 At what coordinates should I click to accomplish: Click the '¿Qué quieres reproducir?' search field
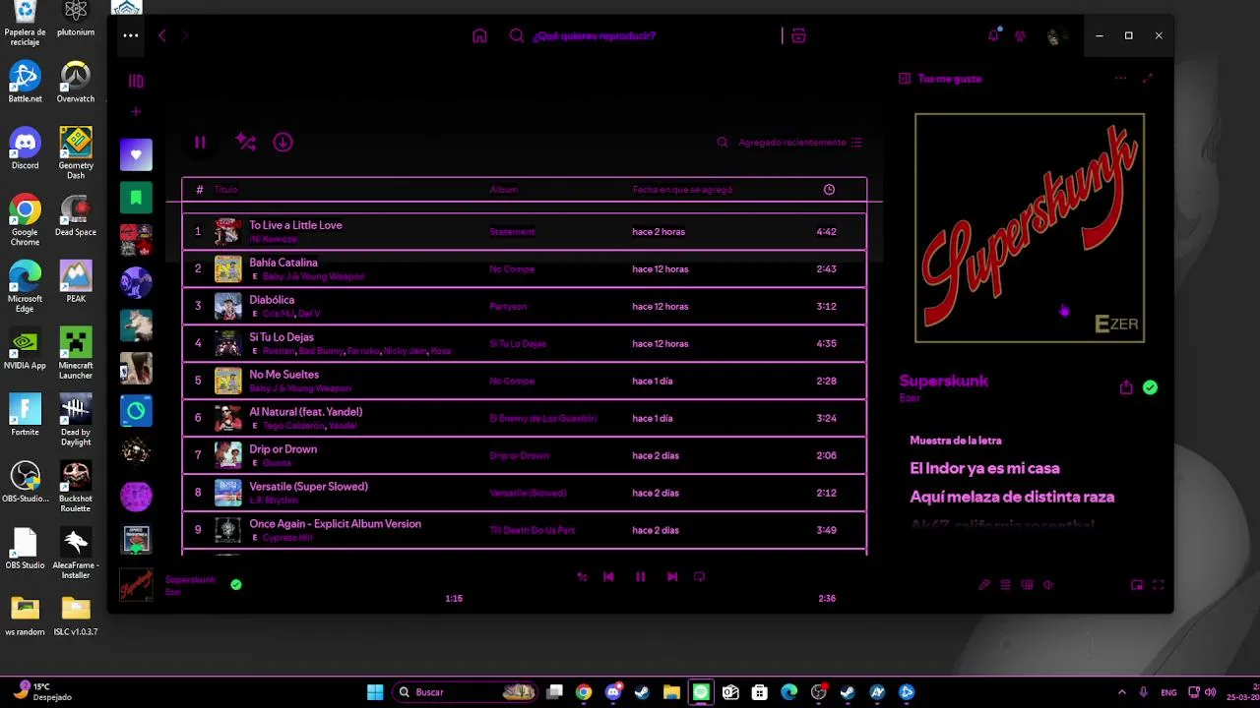pyautogui.click(x=594, y=35)
